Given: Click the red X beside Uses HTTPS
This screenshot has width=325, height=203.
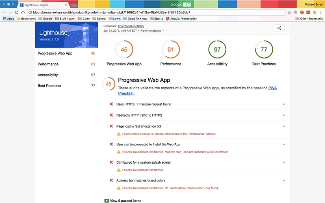Looking at the screenshot, I should tap(111, 104).
